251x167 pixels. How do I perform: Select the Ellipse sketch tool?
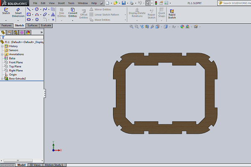click(x=45, y=15)
